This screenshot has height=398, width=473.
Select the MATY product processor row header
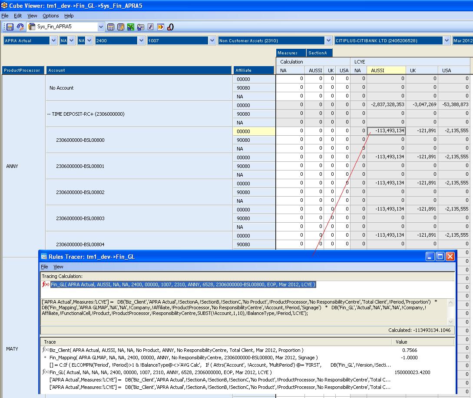[23, 349]
